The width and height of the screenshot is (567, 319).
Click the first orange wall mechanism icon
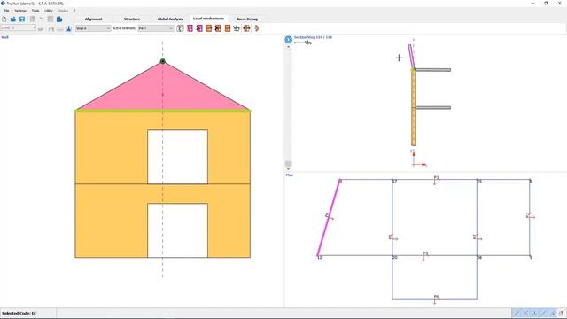pyautogui.click(x=209, y=28)
